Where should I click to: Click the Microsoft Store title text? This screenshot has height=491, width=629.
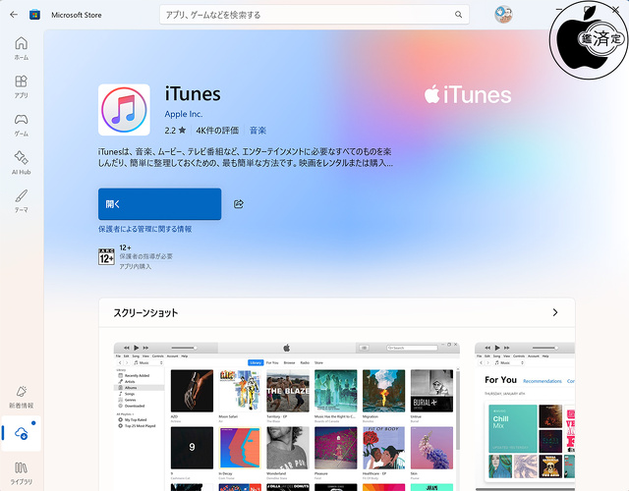tap(77, 15)
